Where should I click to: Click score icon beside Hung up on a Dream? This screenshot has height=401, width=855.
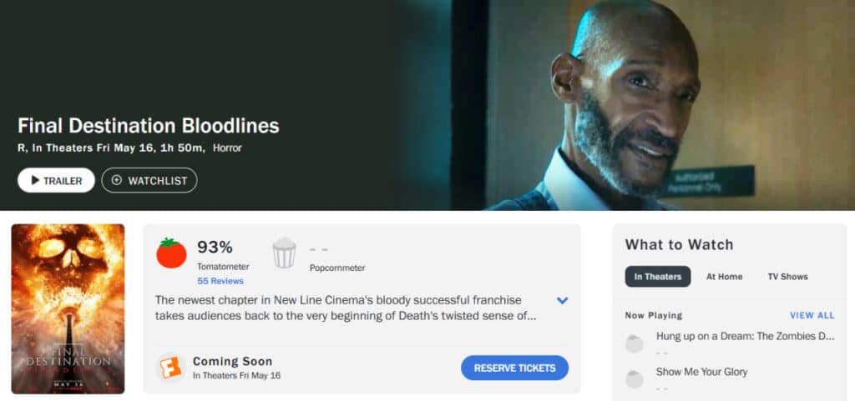pos(635,343)
